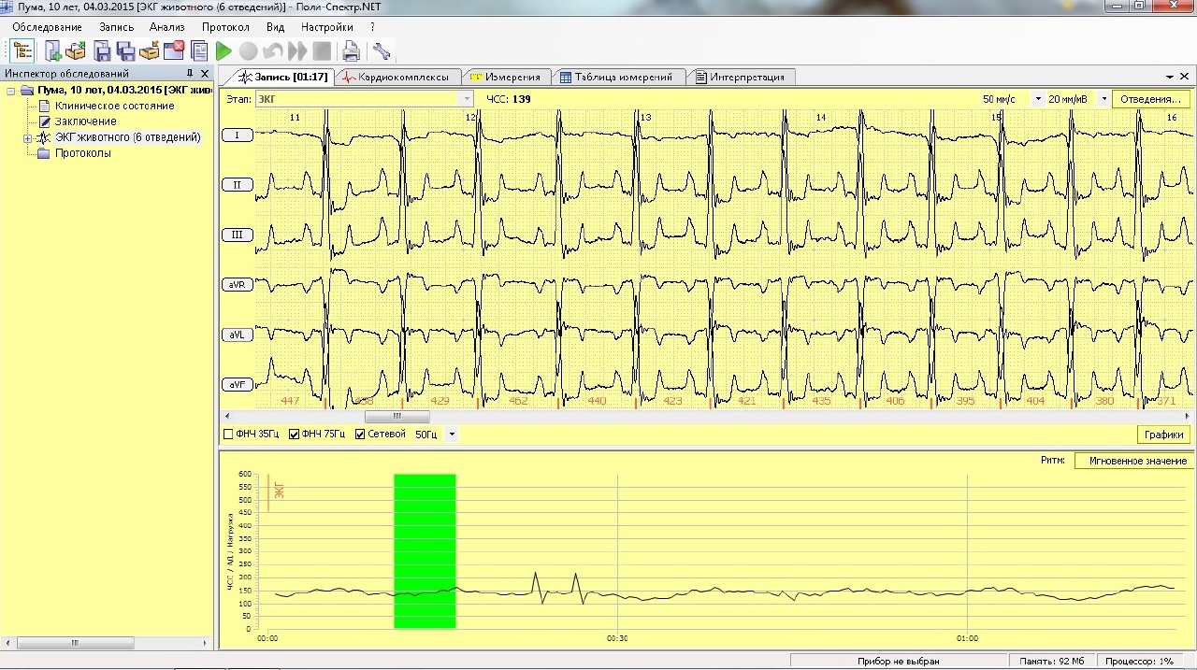Open the Анализ menu

click(x=167, y=27)
